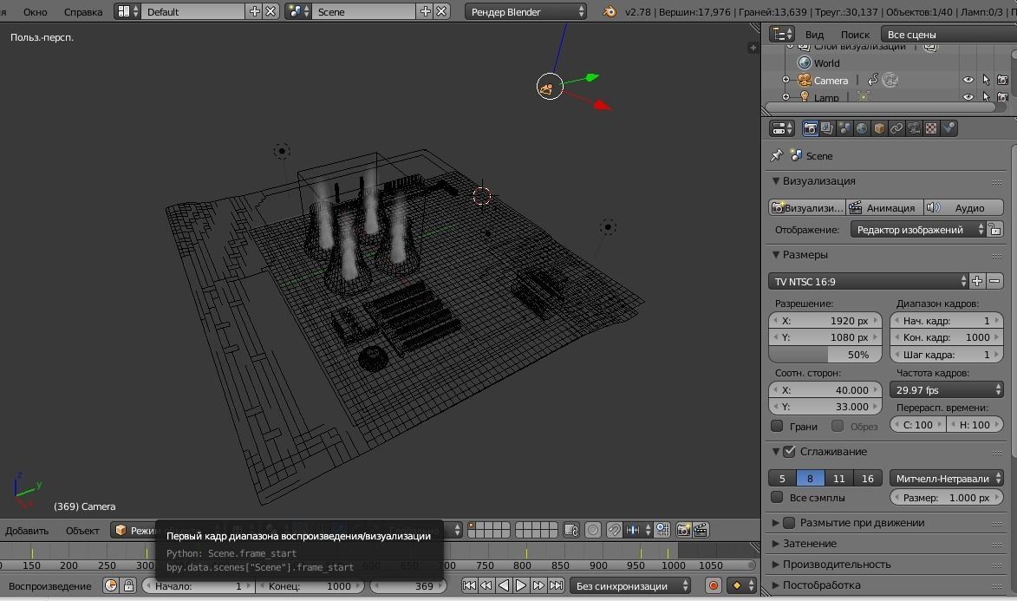The height and width of the screenshot is (601, 1017).
Task: Toggle Camera selectability arrow in outliner
Action: point(986,80)
